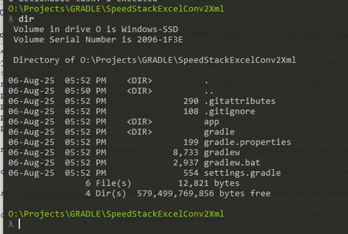Click the bottom prompt path in green

[x=116, y=214]
